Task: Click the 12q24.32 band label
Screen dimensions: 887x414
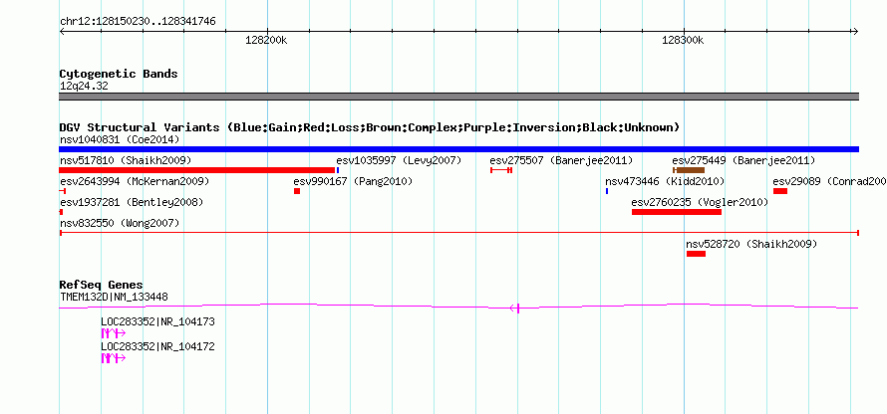Action: (84, 87)
